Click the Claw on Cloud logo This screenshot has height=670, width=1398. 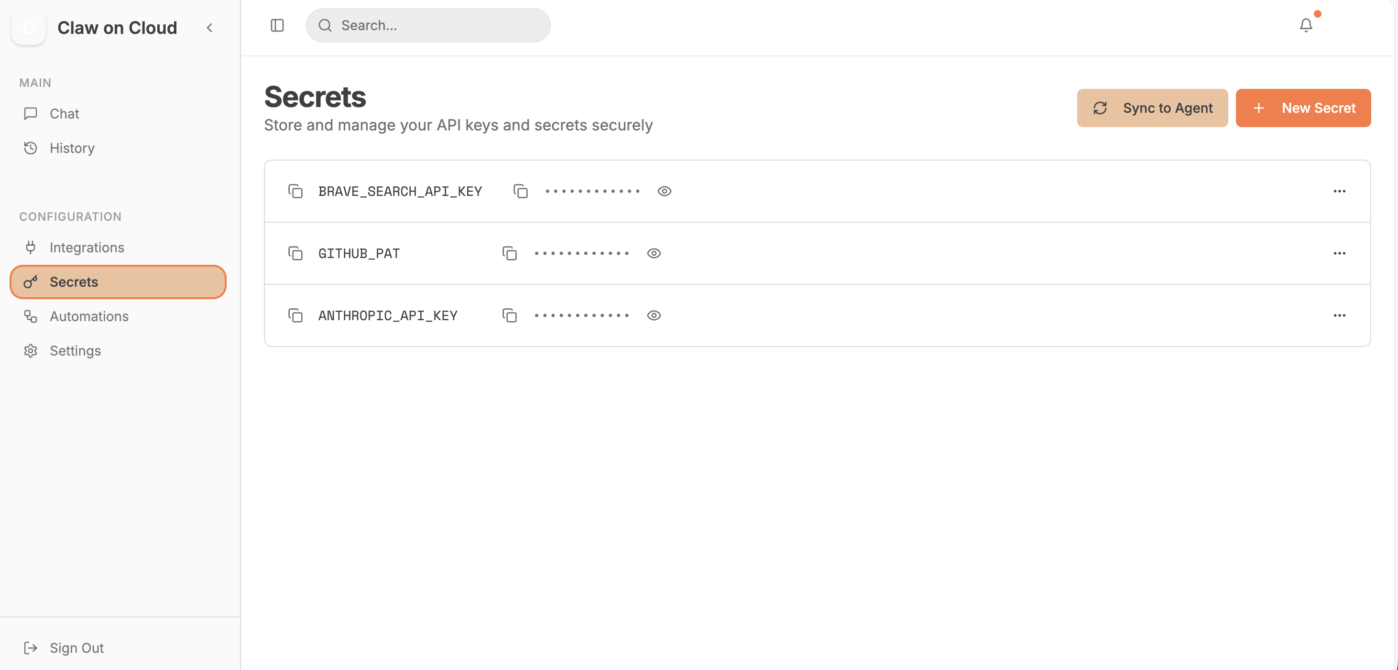coord(29,28)
